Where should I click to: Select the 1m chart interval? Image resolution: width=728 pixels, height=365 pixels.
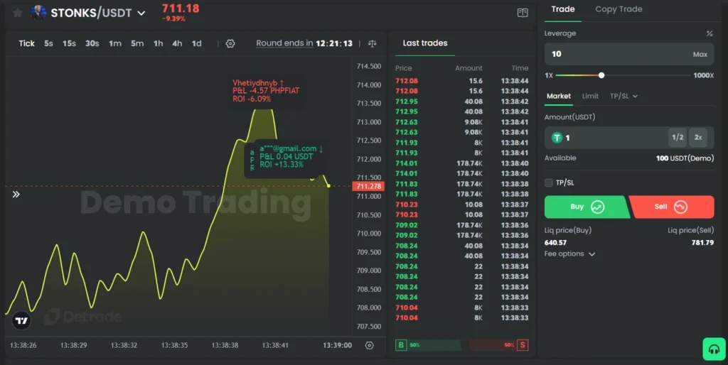[x=115, y=43]
